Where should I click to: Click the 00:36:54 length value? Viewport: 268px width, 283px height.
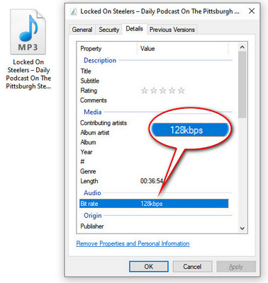coord(152,181)
